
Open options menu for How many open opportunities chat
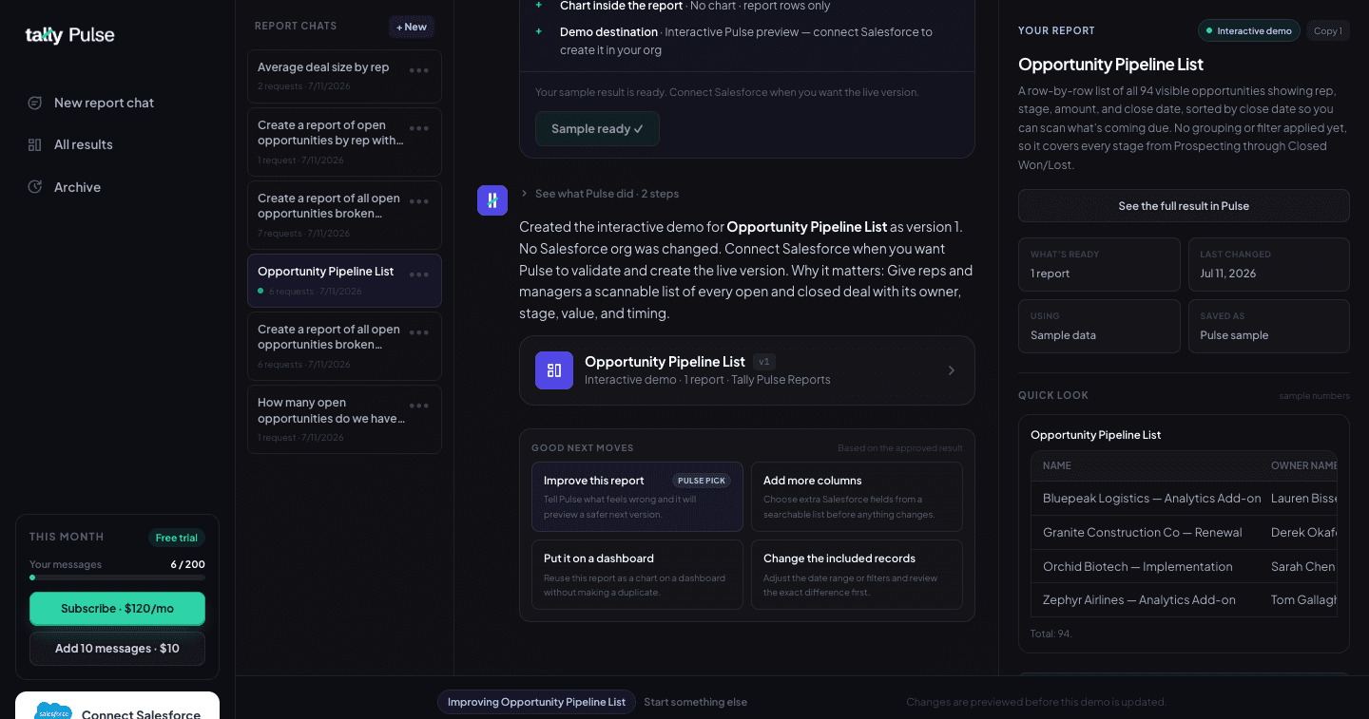418,406
